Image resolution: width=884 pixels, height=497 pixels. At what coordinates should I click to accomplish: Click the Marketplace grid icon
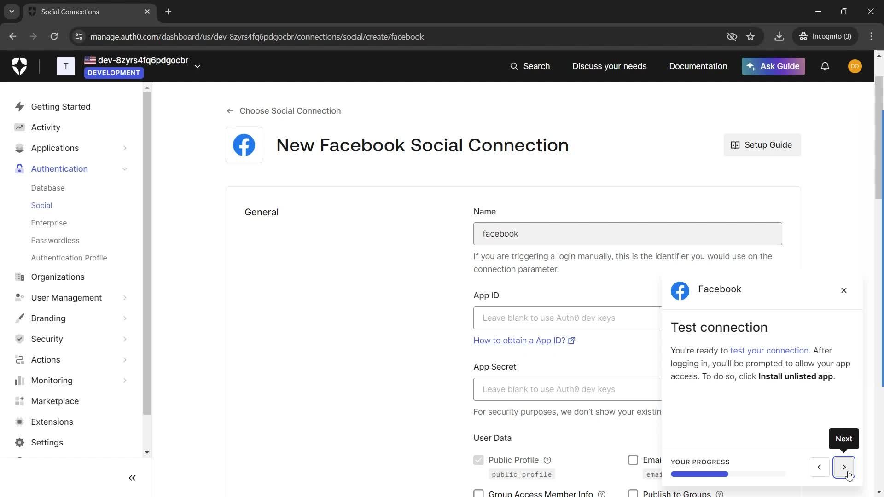coord(19,401)
